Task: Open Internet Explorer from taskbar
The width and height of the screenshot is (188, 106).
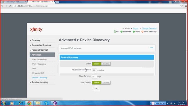Action: (21, 103)
